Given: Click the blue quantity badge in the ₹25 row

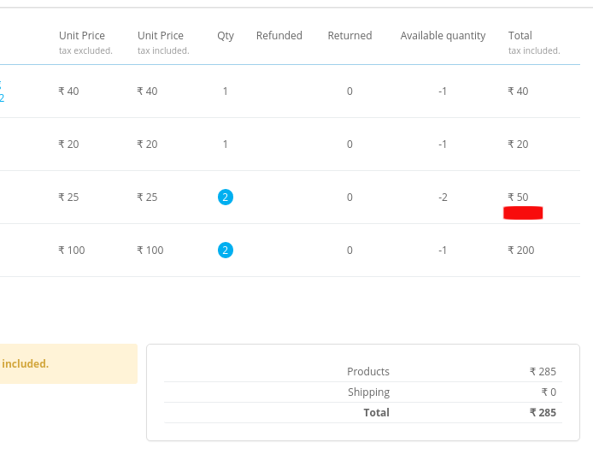Looking at the screenshot, I should [x=226, y=198].
